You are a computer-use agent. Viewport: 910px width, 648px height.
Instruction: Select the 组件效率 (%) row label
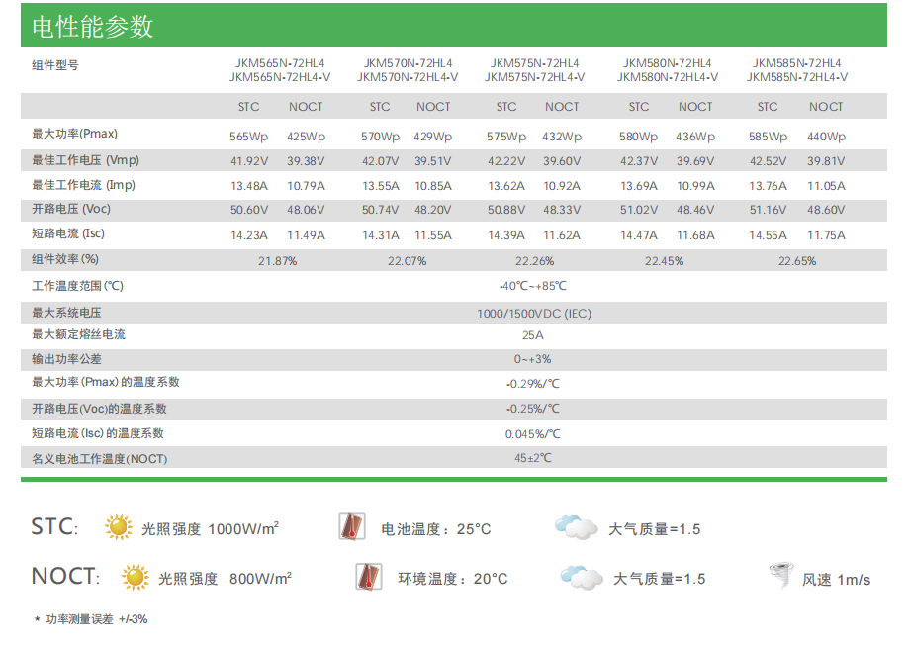[65, 259]
